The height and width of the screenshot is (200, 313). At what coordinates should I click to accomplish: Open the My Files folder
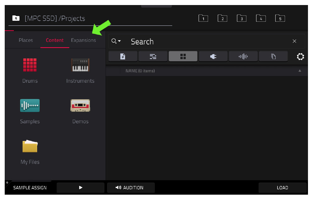pos(30,152)
